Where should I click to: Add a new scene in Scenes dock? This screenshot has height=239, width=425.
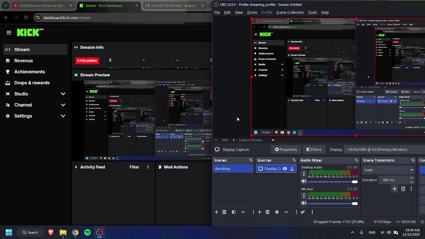click(x=216, y=212)
